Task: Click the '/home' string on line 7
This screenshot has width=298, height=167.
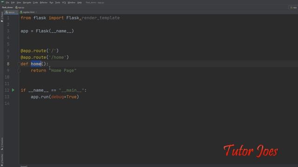Action: coord(57,58)
